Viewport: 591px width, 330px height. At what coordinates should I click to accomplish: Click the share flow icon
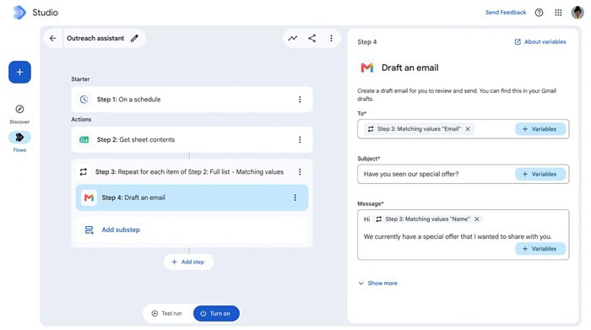312,38
